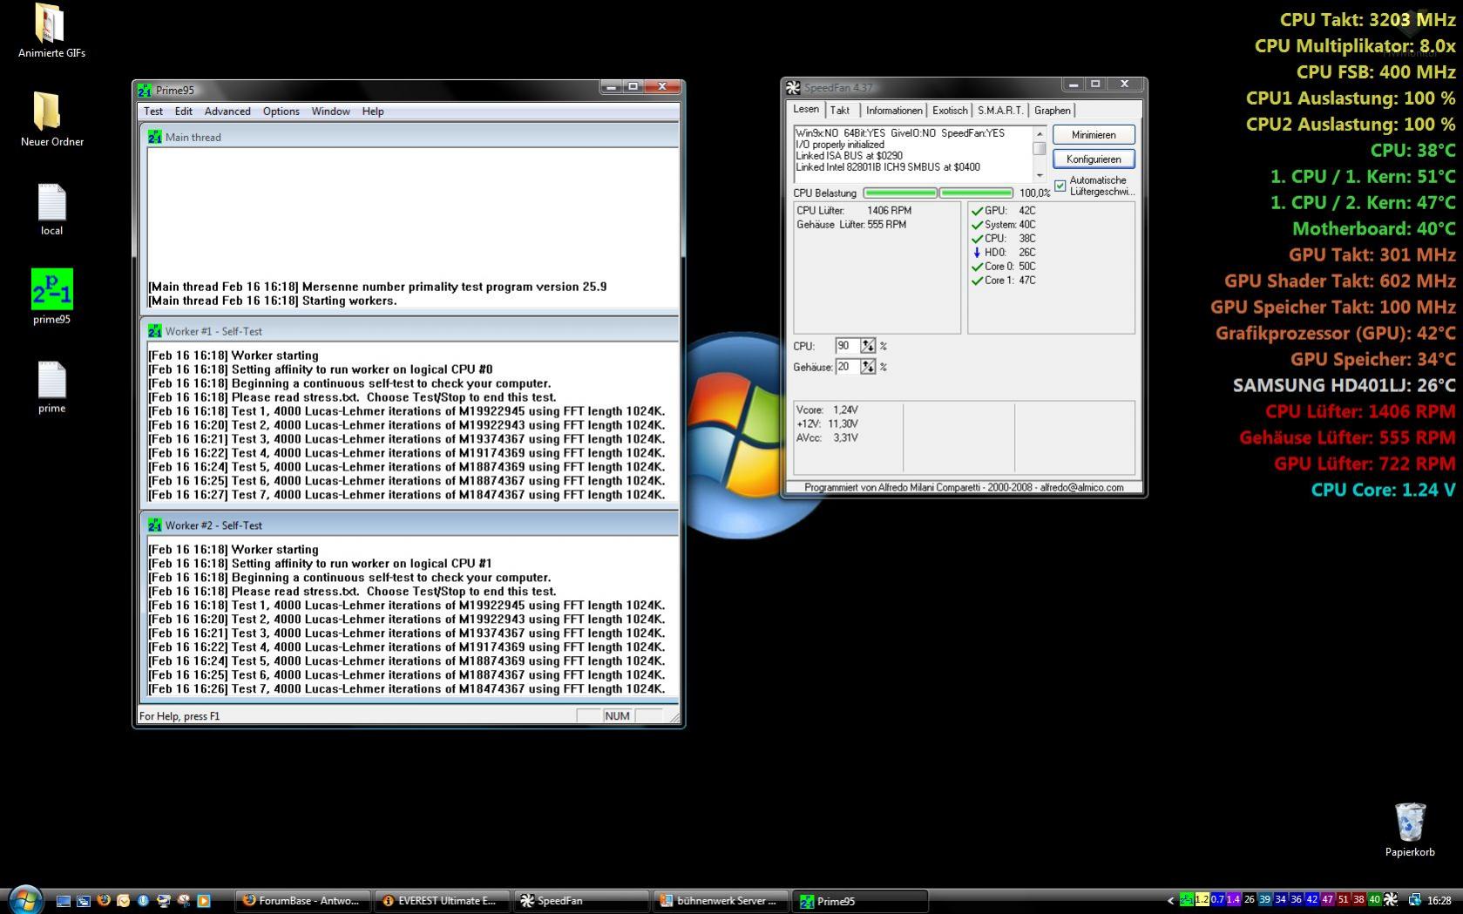Screen dimensions: 1463x914
Task: Click the Gehäuse fan percent input field
Action: click(x=847, y=367)
